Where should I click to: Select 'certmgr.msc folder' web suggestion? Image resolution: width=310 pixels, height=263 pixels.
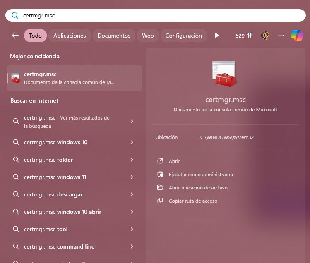coord(74,160)
